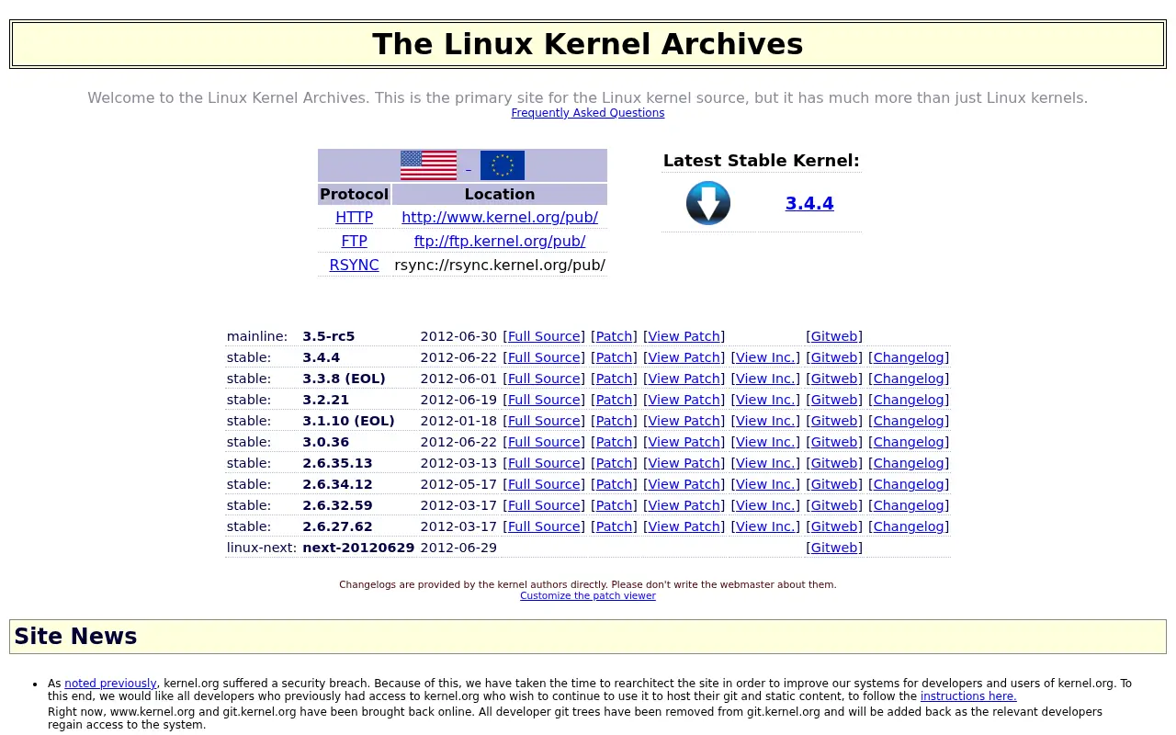Open Changelog for stable 3.3.8 (EOL)
Screen dimensions: 1176x735
pyautogui.click(x=909, y=379)
